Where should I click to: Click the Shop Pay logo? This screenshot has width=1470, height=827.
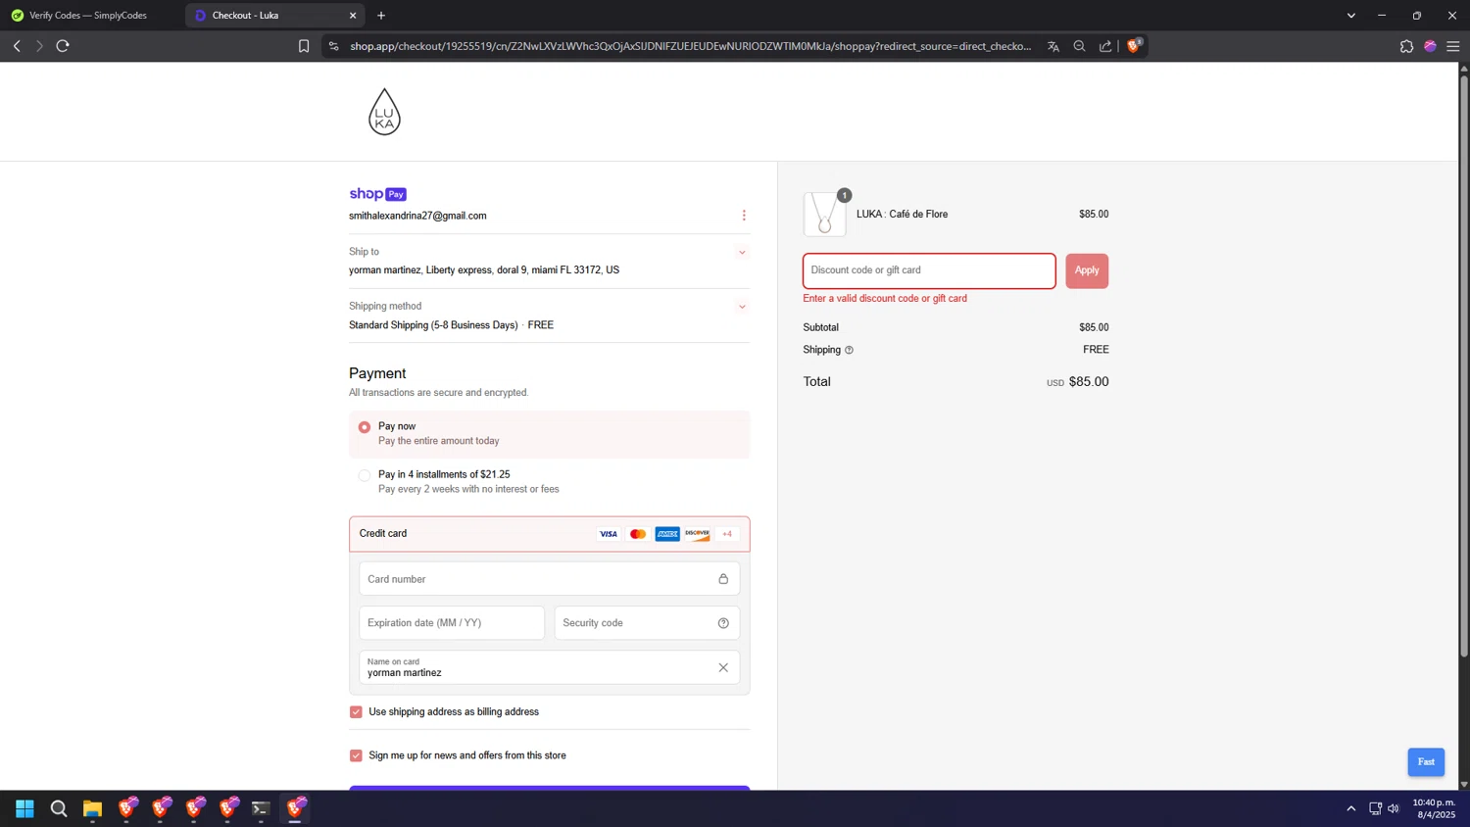377,194
